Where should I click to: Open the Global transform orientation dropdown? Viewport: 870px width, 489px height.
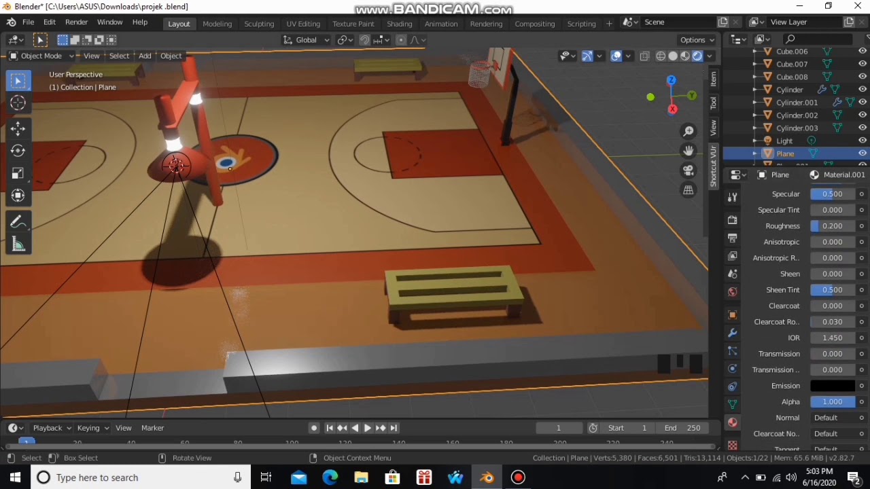point(306,40)
